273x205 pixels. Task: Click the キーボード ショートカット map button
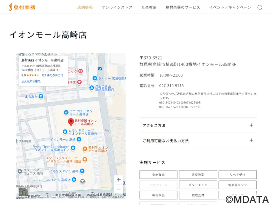[x=52, y=197]
